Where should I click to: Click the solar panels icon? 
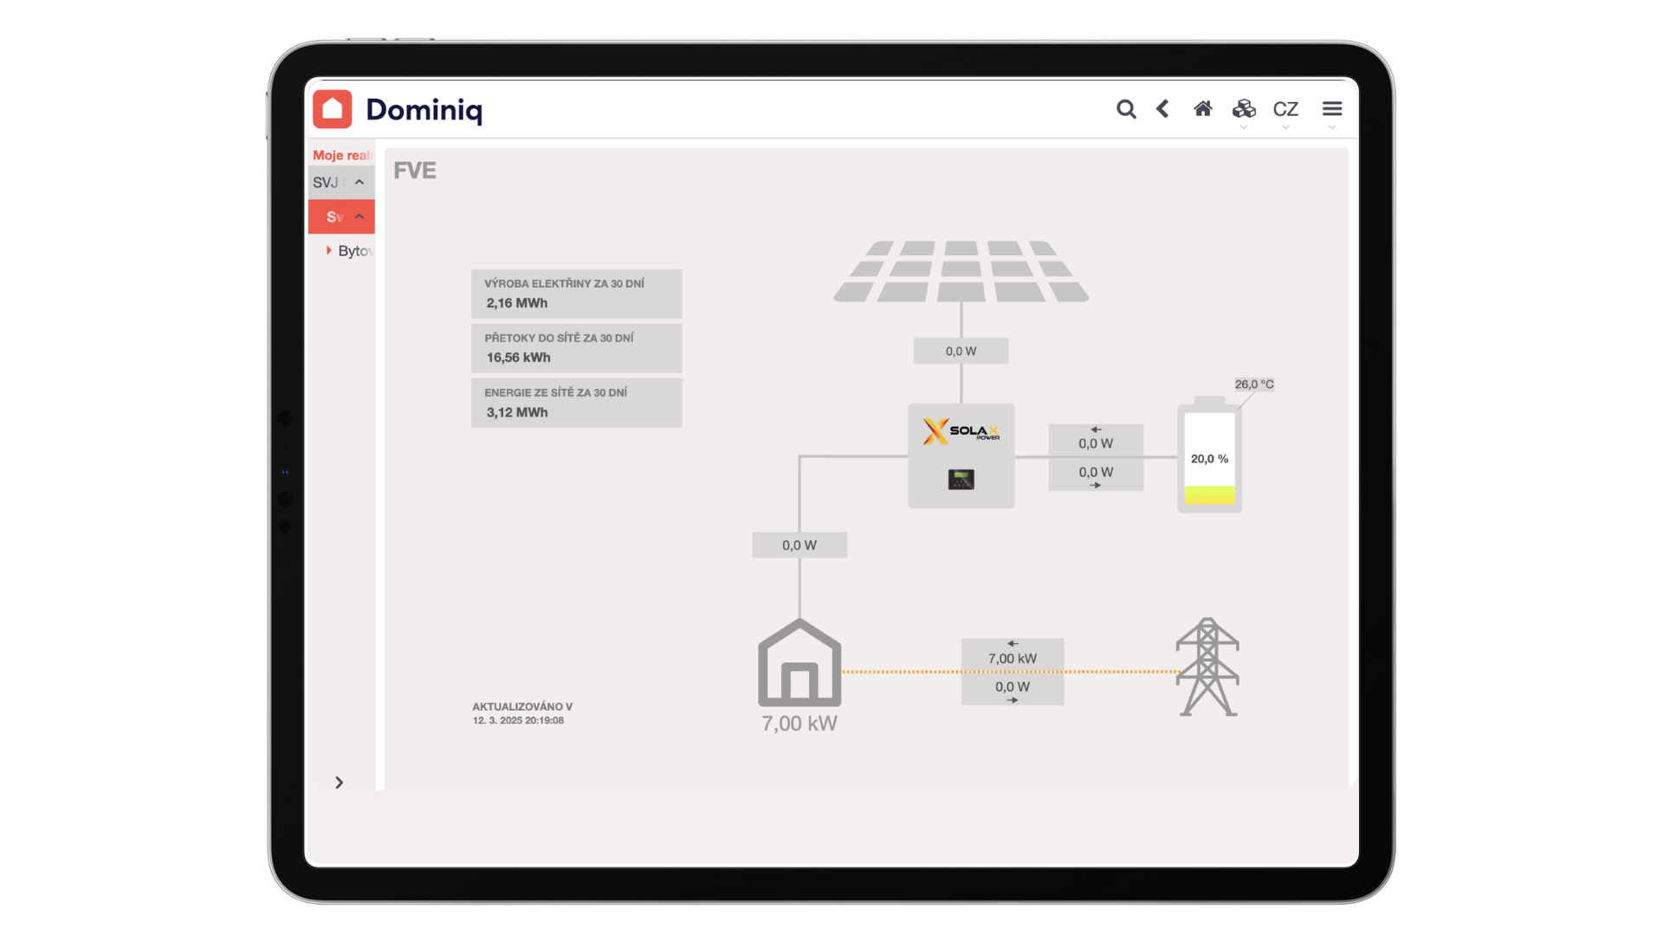click(961, 272)
